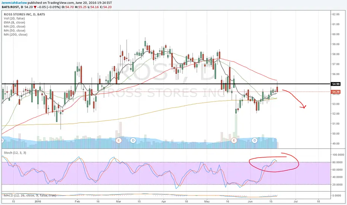Click the Apr label on time axis
Screen dimensions: 347x205
click(164, 201)
